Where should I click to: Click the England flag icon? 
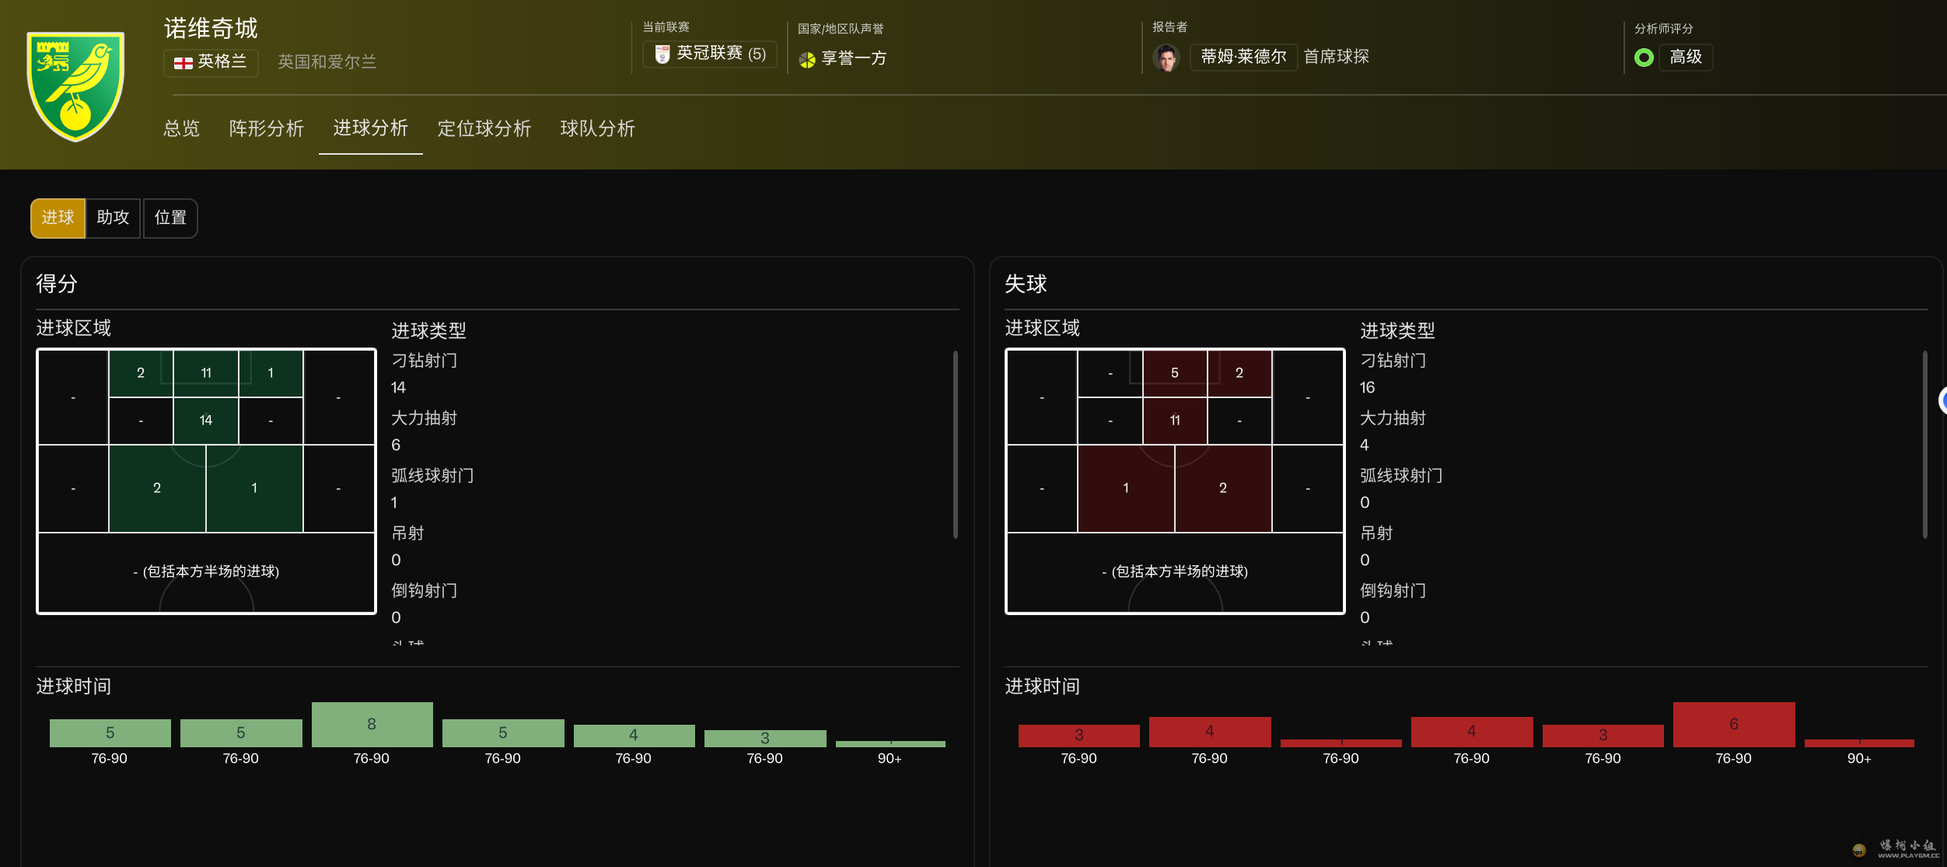point(184,62)
